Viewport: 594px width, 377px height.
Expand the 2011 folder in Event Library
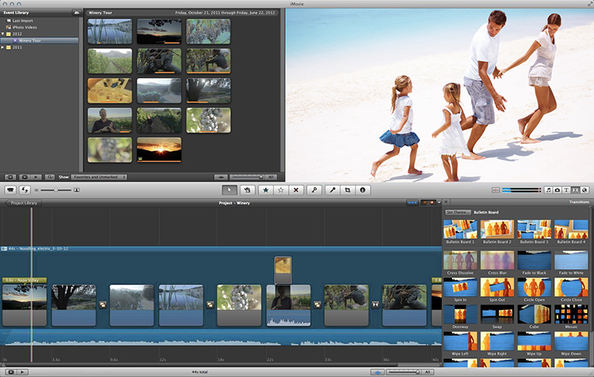[x=3, y=47]
